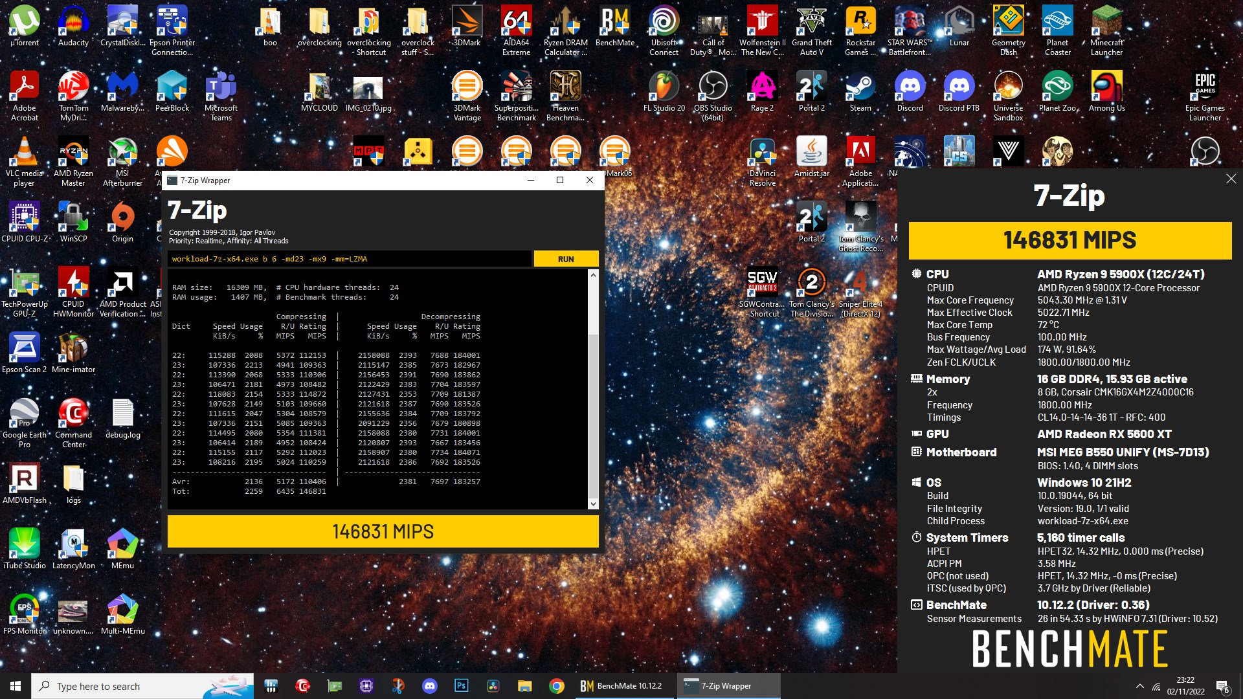
Task: Click the 146831 MIPS result bar in 7-Zip Wrapper
Action: coord(383,531)
